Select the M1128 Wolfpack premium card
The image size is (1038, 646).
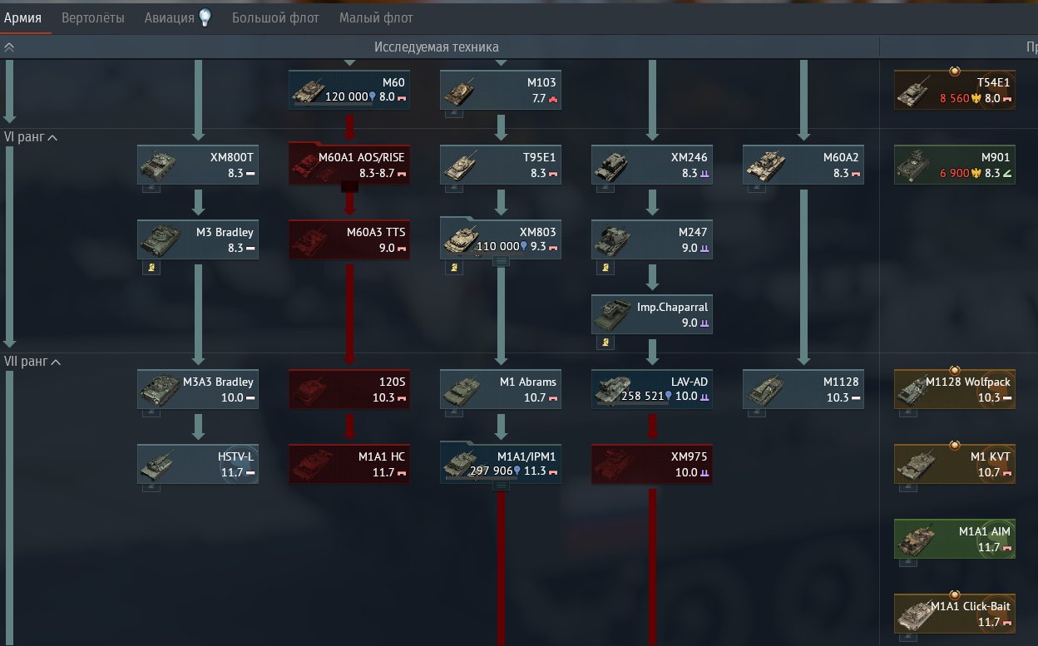pyautogui.click(x=955, y=388)
